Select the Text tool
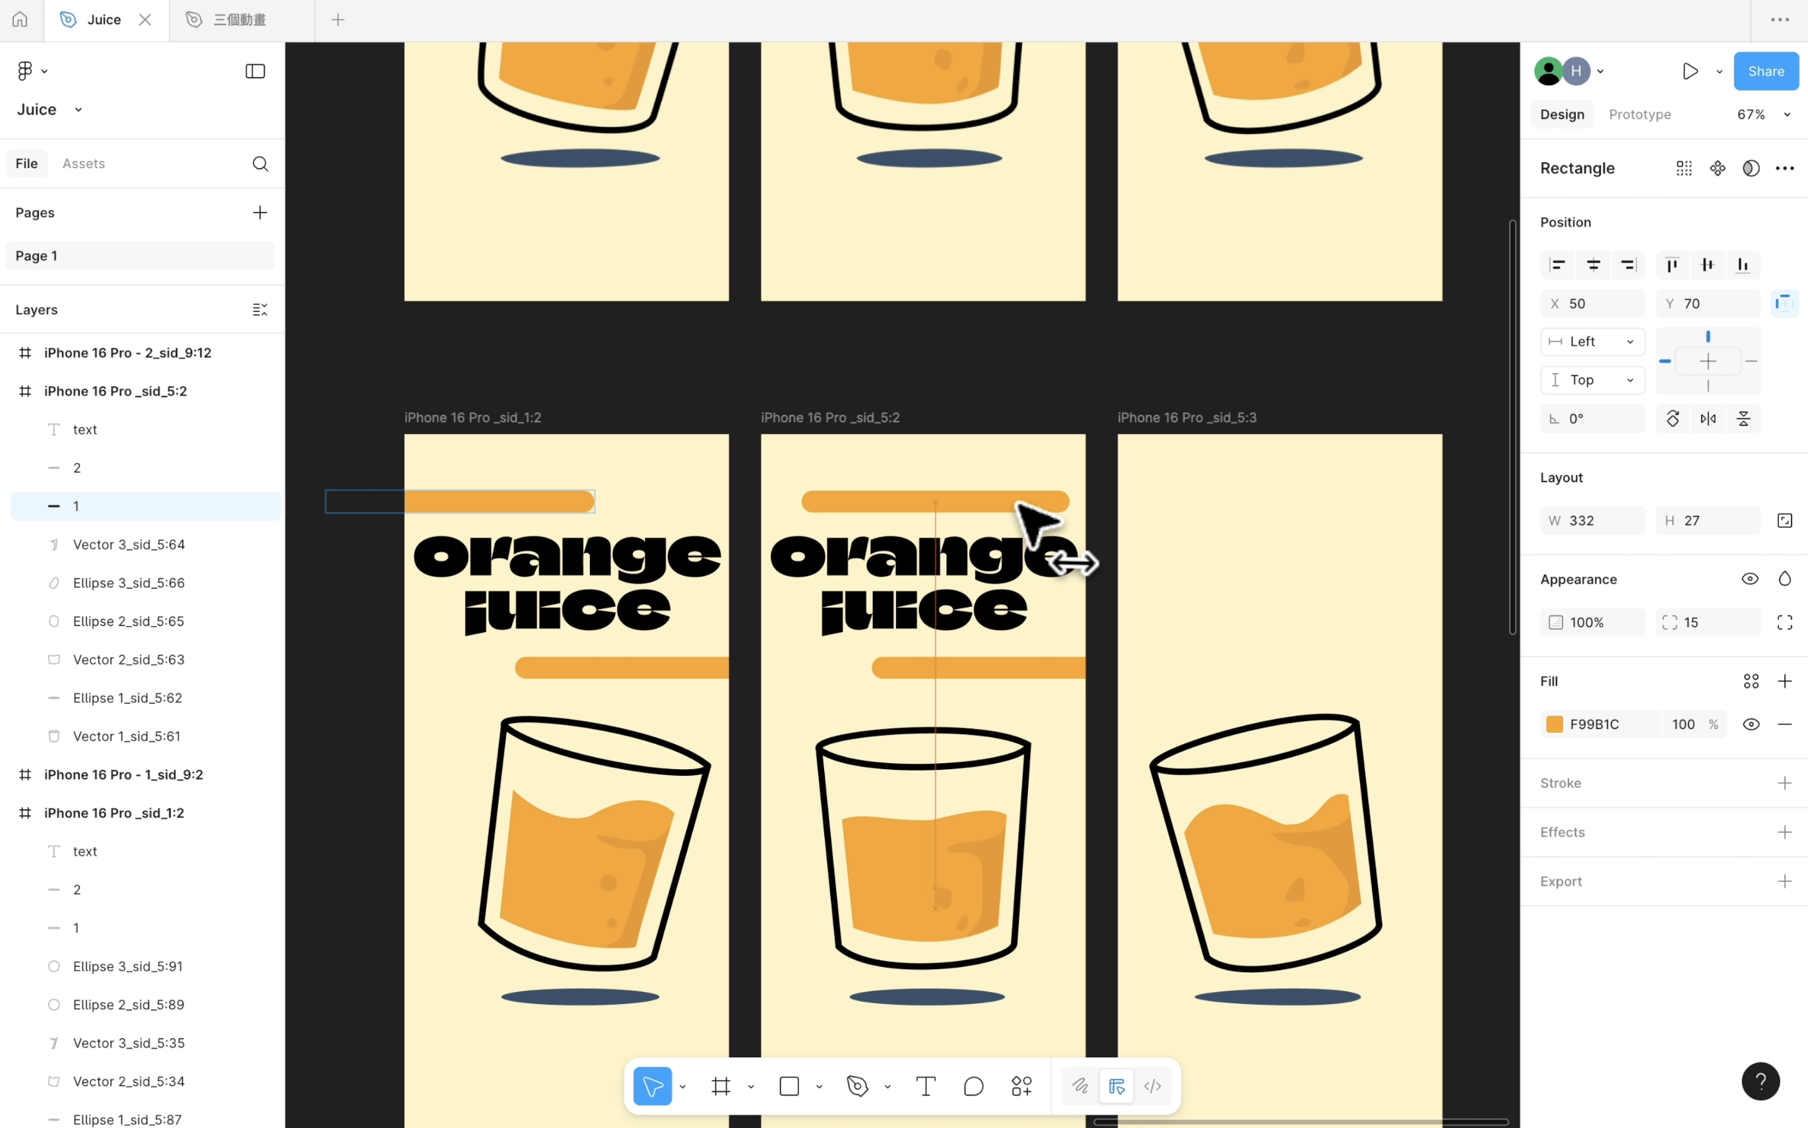 click(925, 1086)
